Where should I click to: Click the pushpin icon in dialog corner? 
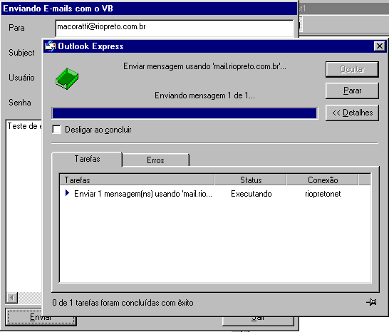[x=371, y=302]
